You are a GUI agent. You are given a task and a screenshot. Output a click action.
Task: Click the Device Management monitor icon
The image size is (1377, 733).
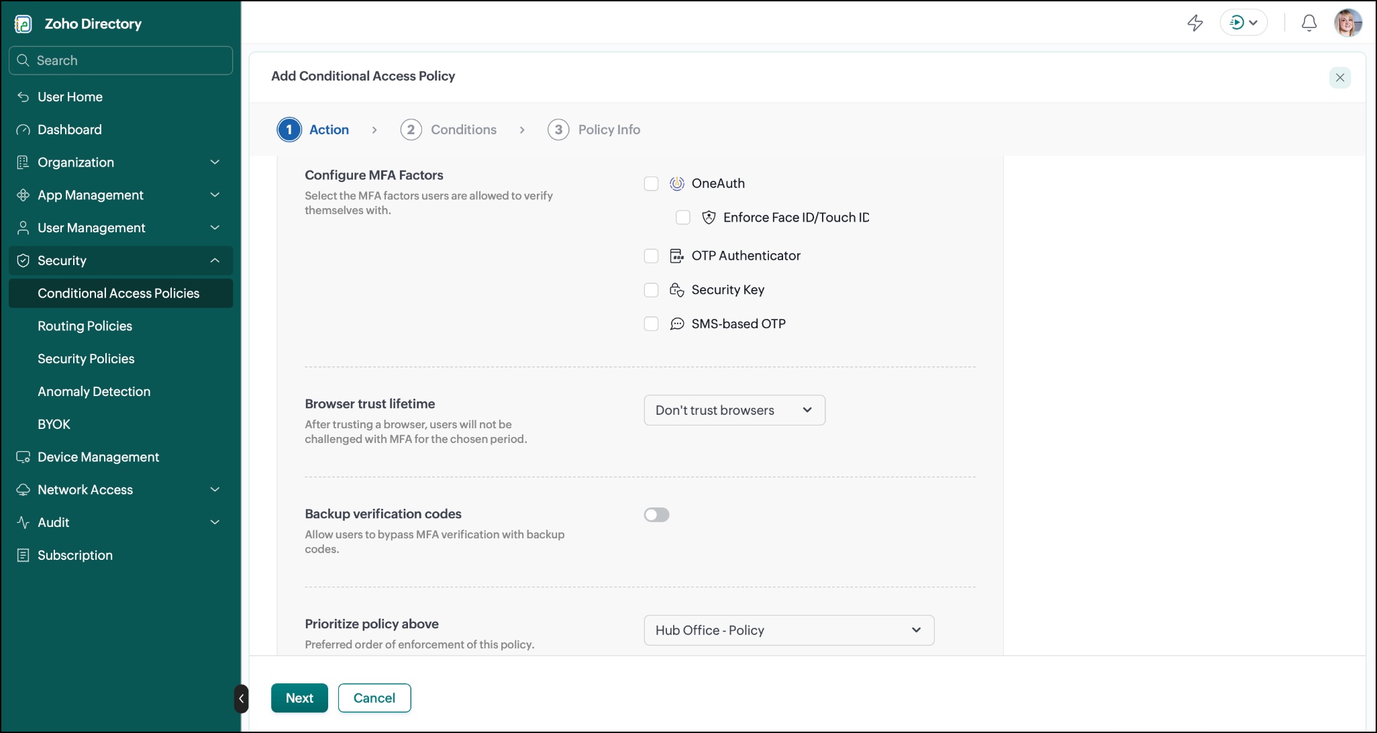tap(23, 457)
